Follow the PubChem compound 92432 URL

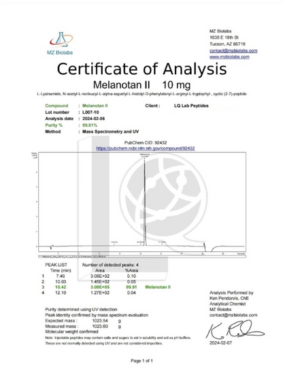coord(146,148)
